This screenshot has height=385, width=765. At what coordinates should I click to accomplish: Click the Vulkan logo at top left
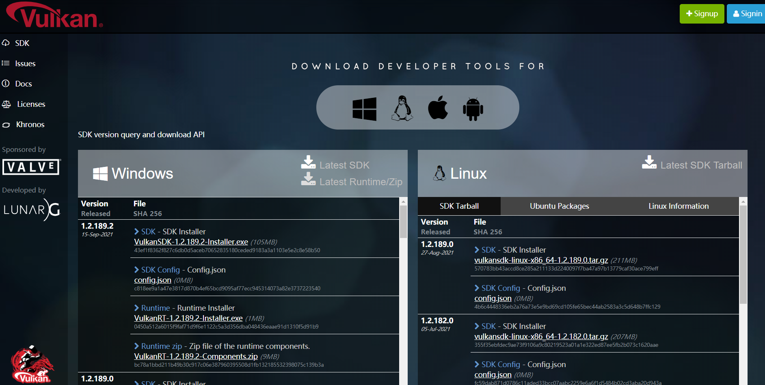click(54, 15)
